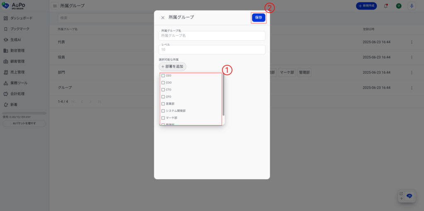Close the 所属グループ dialog with X
This screenshot has width=424, height=211.
(x=163, y=18)
